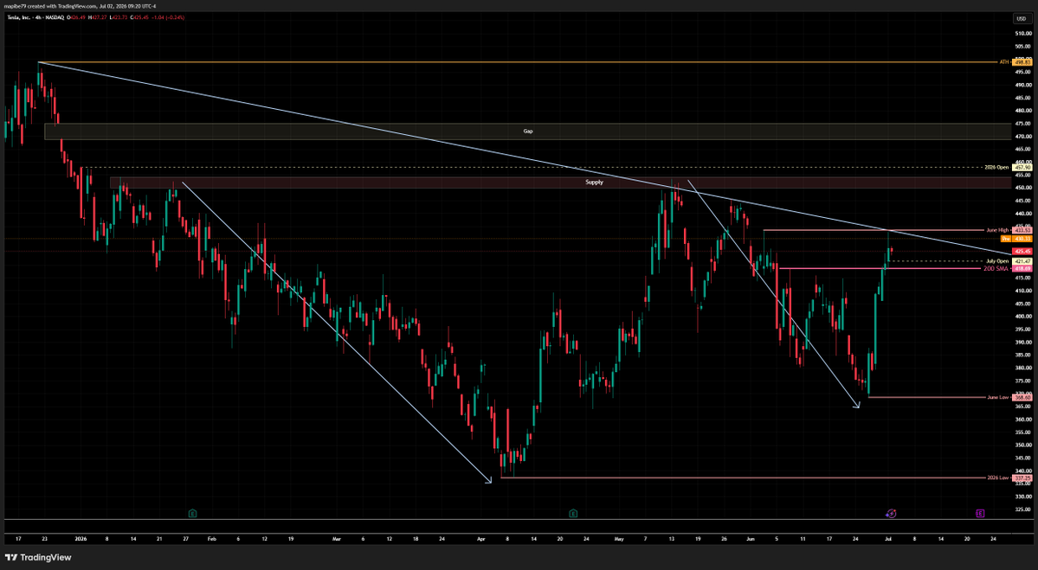Image resolution: width=1038 pixels, height=570 pixels.
Task: Click the purple event icon at July 1
Action: (891, 513)
